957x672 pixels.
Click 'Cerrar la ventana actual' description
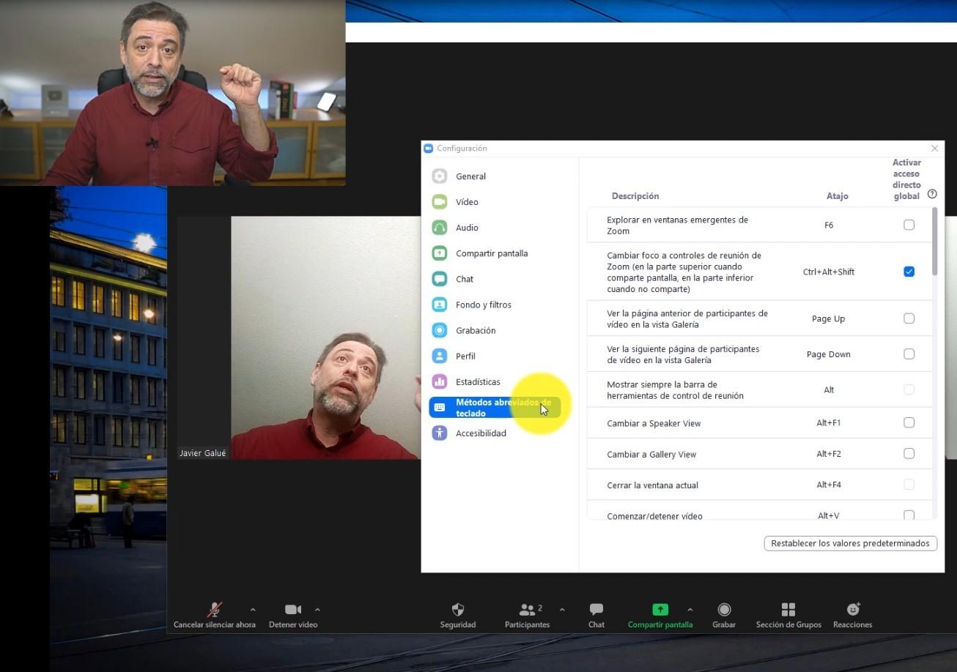pyautogui.click(x=652, y=485)
